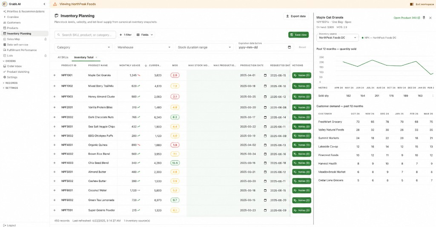This screenshot has width=436, height=227.
Task: Sort by Current column arrow icon
Action: point(146,65)
